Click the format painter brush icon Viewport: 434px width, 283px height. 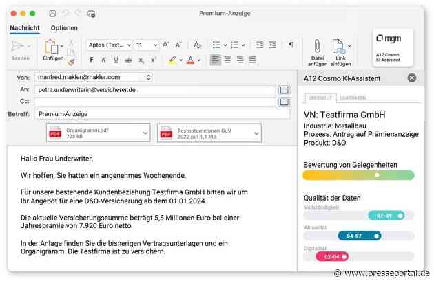pos(71,63)
